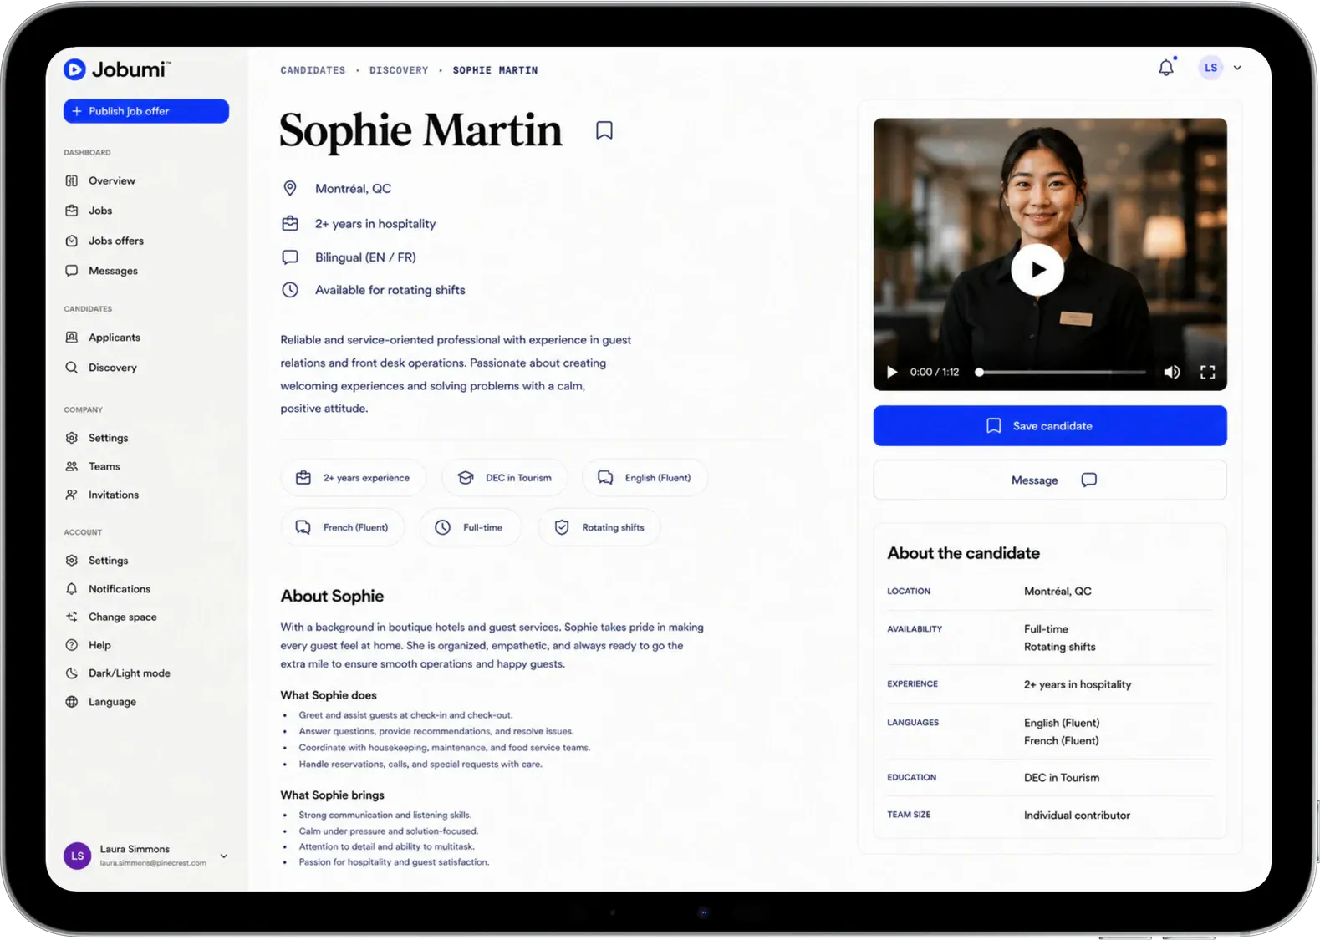Open the Applicants page
The image size is (1320, 940).
[114, 338]
